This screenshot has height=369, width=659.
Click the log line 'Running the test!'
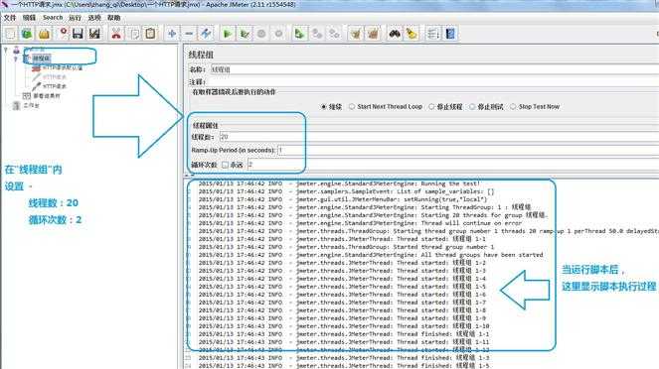339,184
